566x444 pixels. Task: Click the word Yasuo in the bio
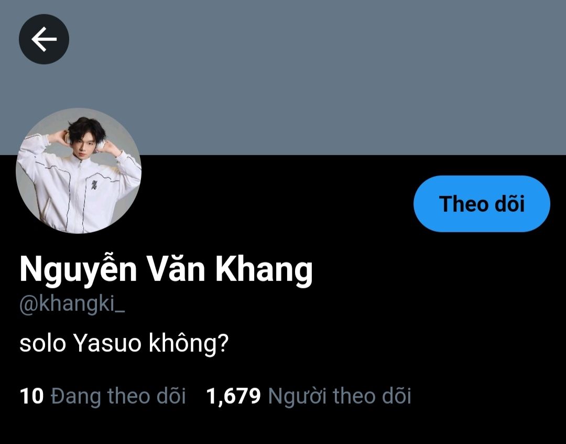point(107,343)
